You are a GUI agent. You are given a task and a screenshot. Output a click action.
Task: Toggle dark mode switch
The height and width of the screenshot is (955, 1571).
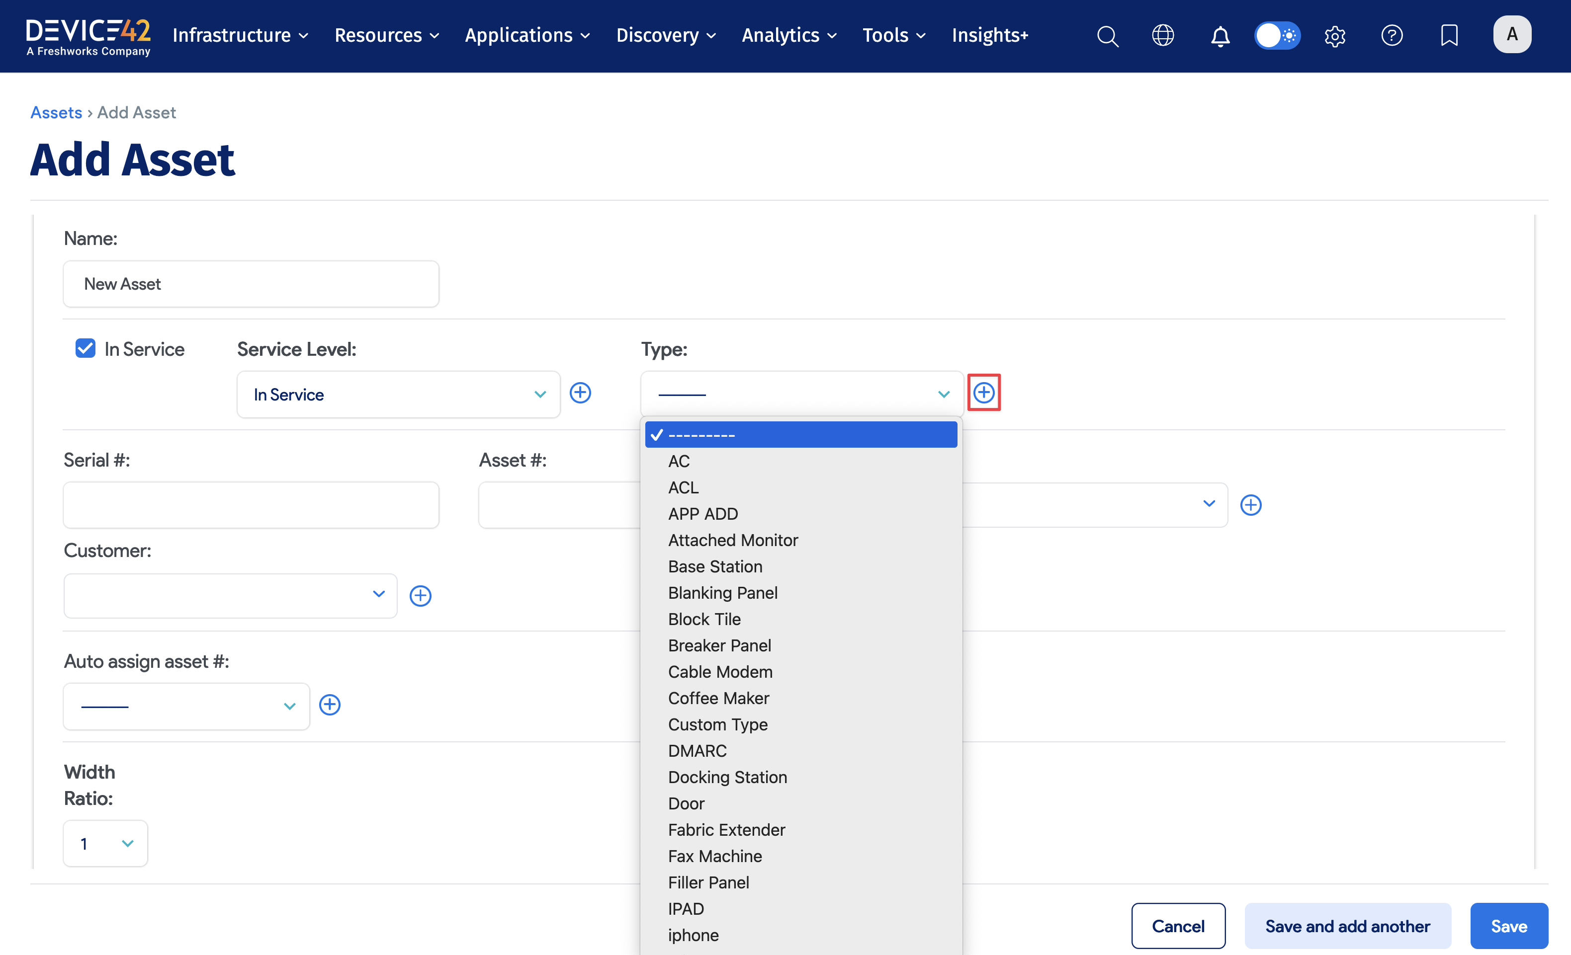1278,36
